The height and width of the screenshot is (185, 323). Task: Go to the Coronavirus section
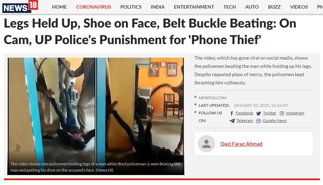(x=93, y=7)
